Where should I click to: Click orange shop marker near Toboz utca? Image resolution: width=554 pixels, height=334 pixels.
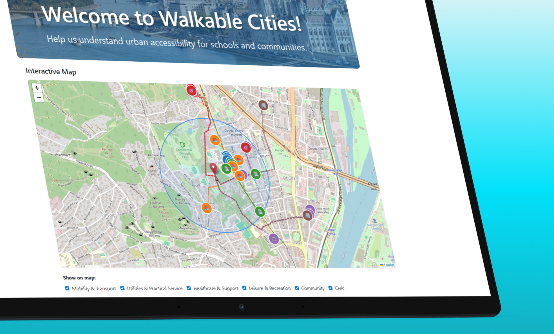[x=207, y=208]
